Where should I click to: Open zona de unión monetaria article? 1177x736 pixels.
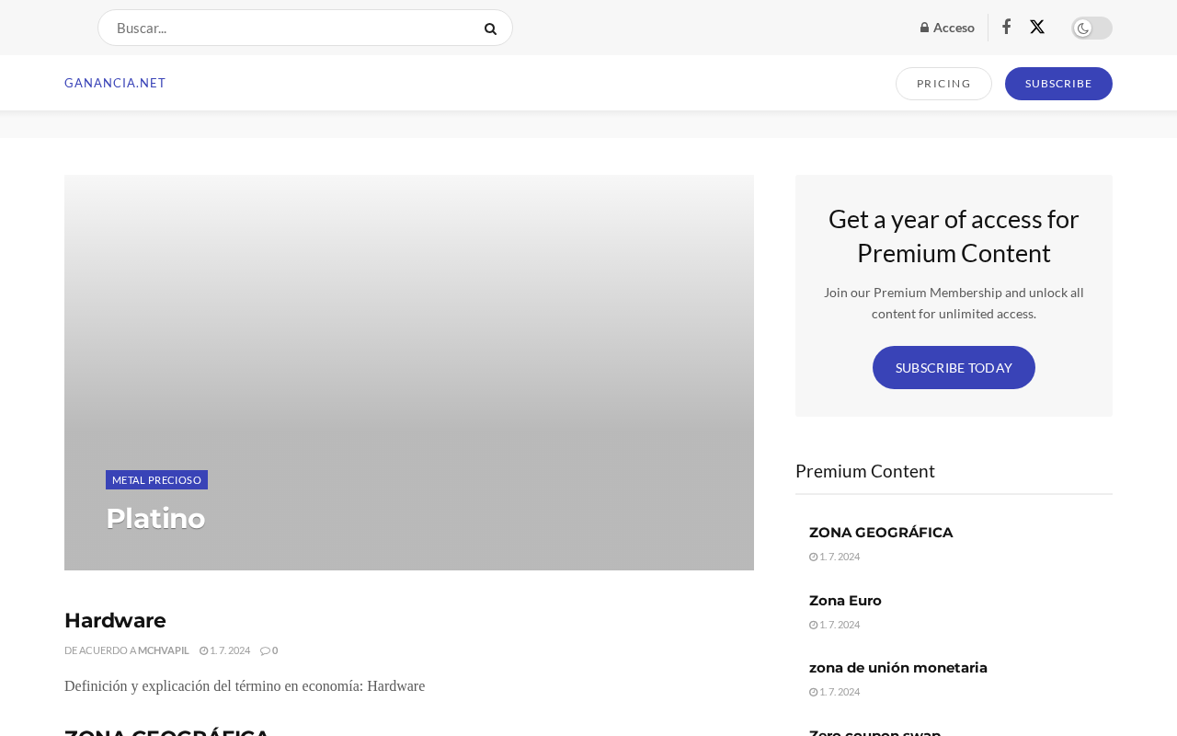click(898, 668)
